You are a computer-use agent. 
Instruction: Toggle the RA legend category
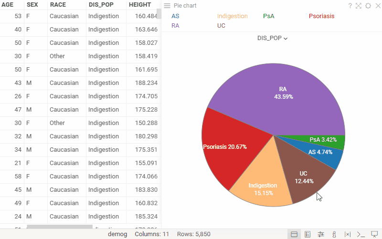(175, 25)
